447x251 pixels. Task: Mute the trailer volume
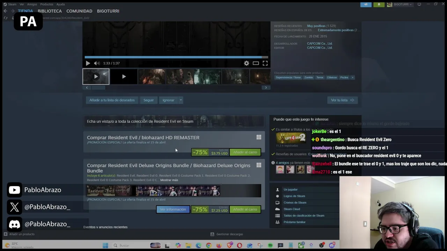click(97, 63)
